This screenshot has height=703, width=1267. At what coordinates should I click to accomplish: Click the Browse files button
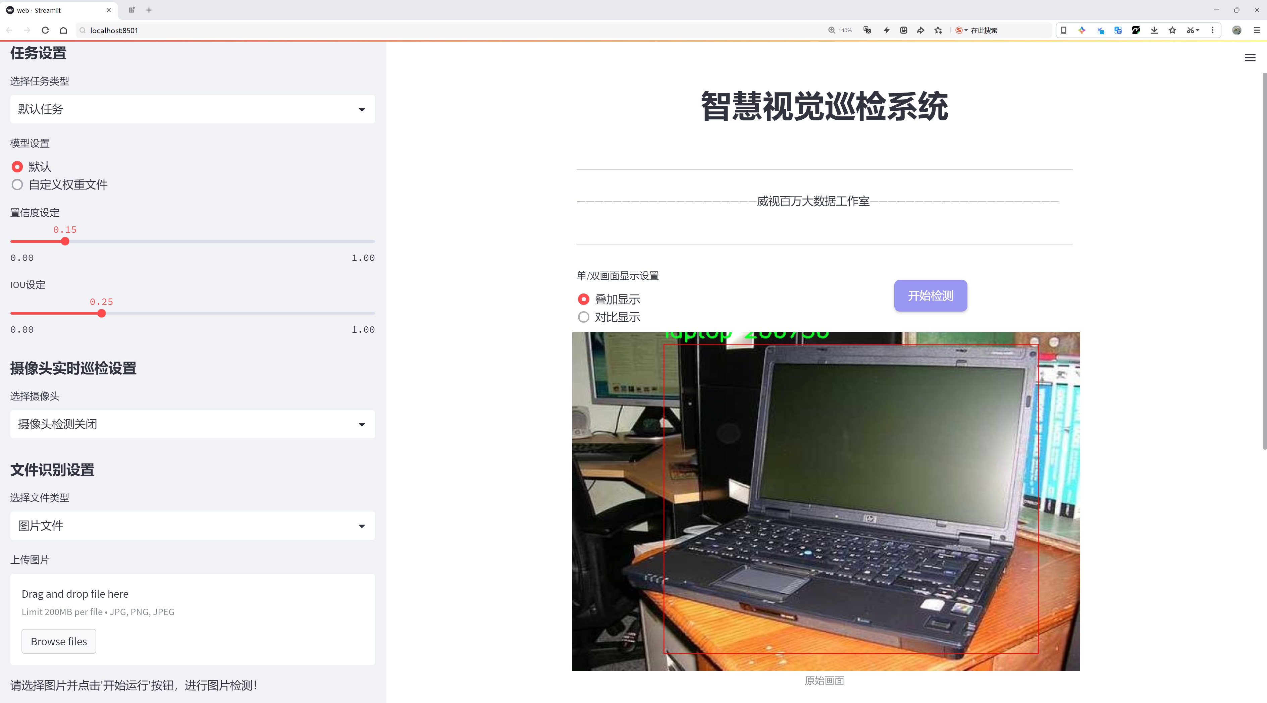(x=58, y=642)
